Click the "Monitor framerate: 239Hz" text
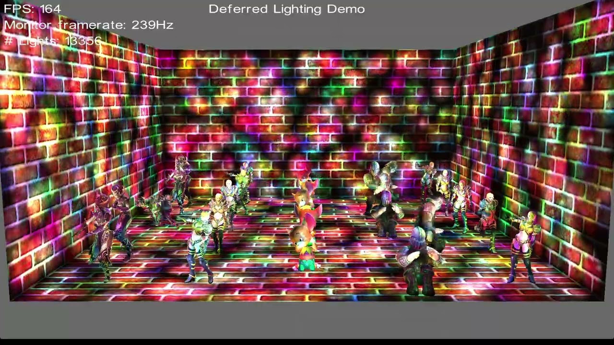The height and width of the screenshot is (345, 614). pyautogui.click(x=89, y=25)
